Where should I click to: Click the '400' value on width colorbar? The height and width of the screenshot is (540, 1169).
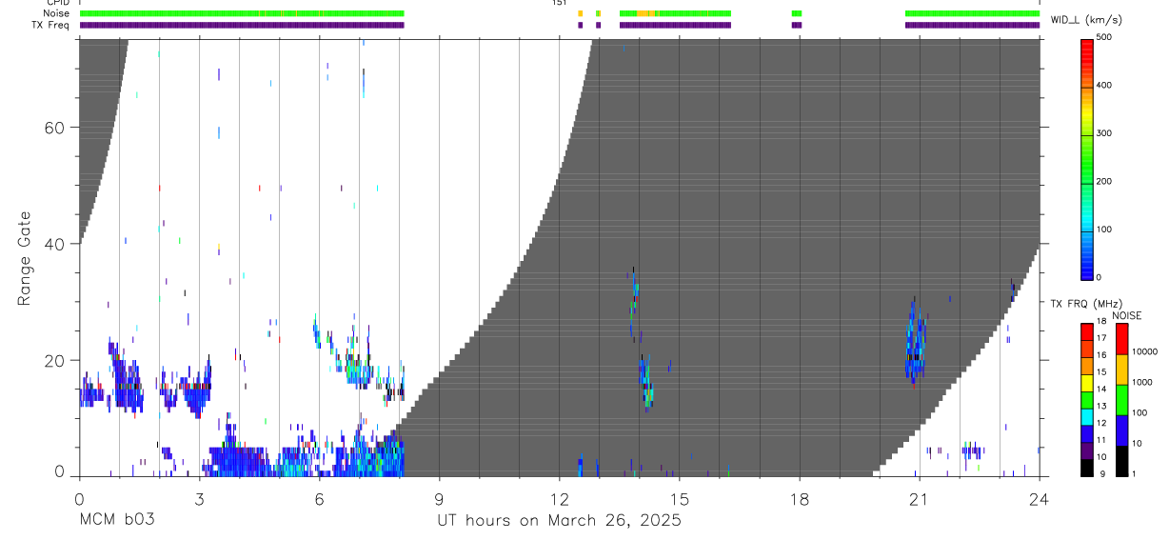pyautogui.click(x=1104, y=86)
